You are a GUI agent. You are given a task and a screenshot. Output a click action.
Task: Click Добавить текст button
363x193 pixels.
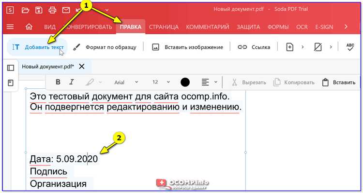(37, 47)
